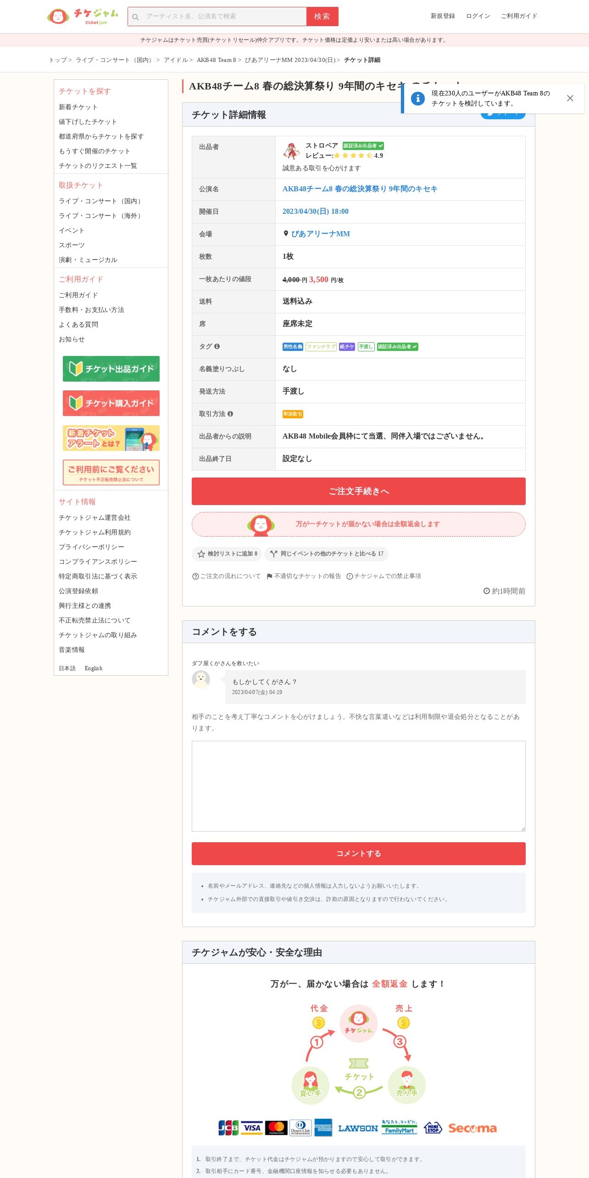This screenshot has width=589, height=1178.
Task: Select the 紙チケ tag
Action: coord(347,347)
